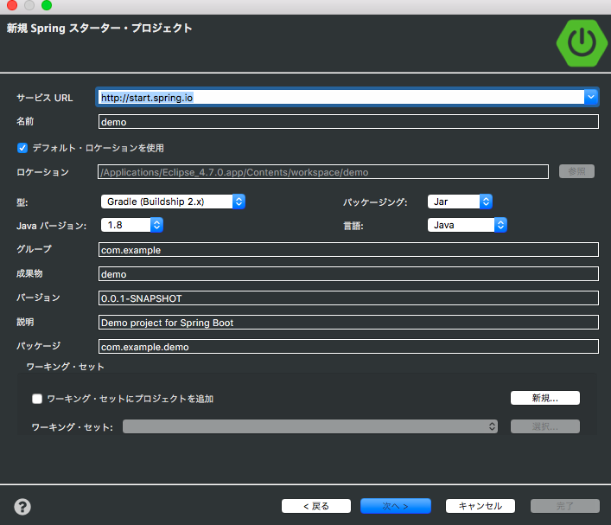
Task: Click the サービス URL text field
Action: (341, 97)
